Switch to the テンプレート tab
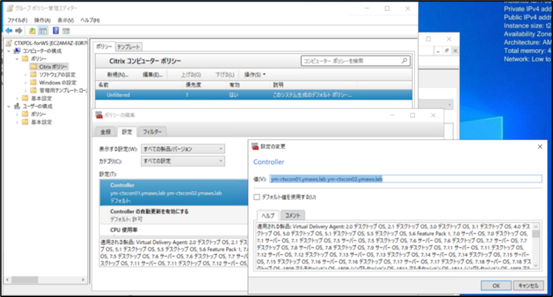Image resolution: width=553 pixels, height=297 pixels. (x=129, y=46)
